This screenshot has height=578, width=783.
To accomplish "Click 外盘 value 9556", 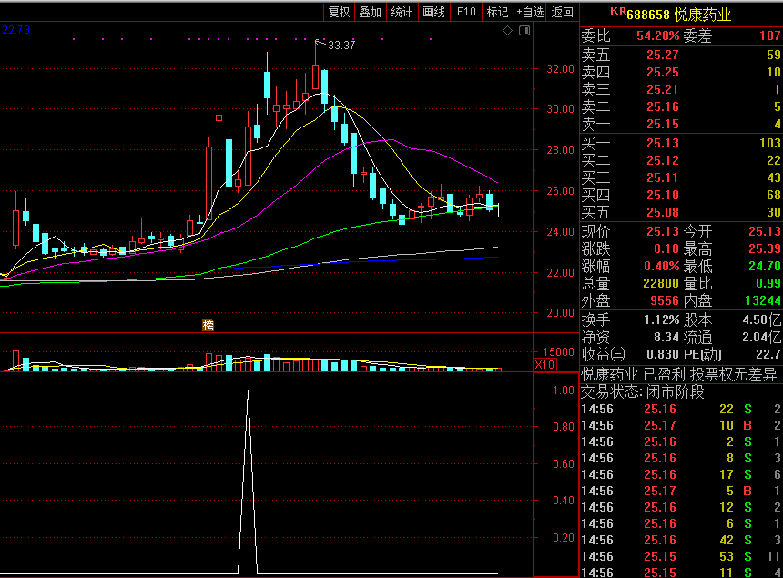I will click(x=664, y=301).
